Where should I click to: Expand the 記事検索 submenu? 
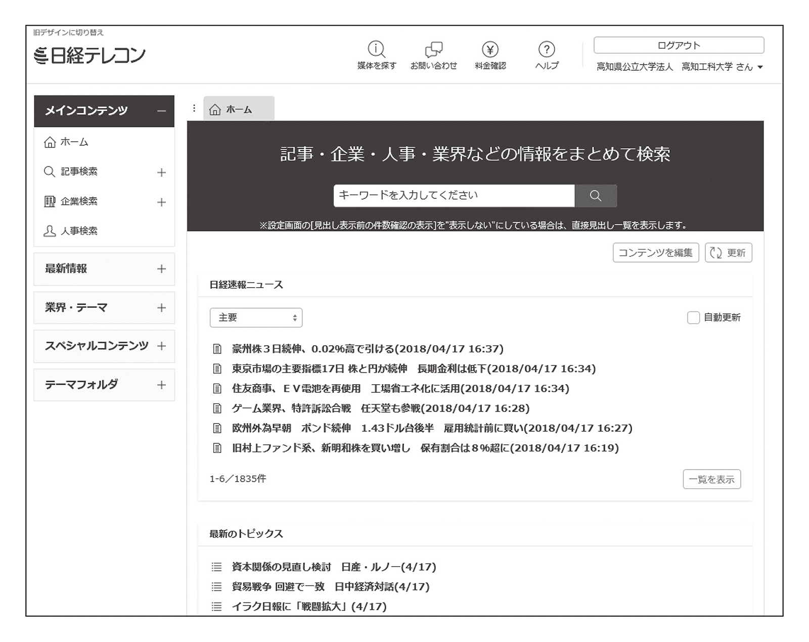161,172
